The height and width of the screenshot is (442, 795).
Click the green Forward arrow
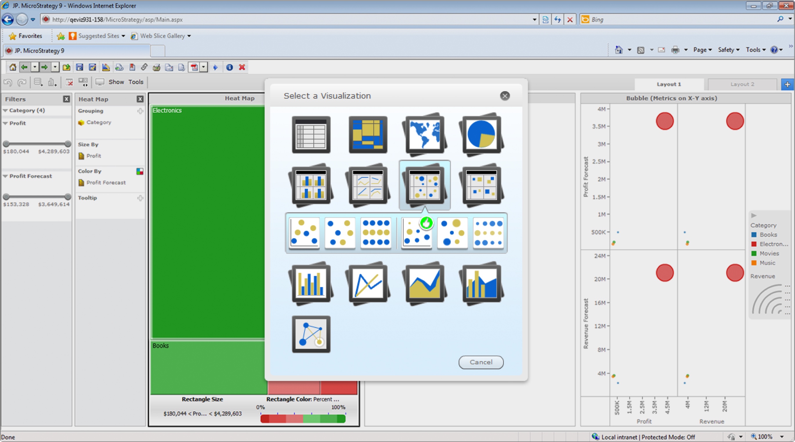pos(45,67)
